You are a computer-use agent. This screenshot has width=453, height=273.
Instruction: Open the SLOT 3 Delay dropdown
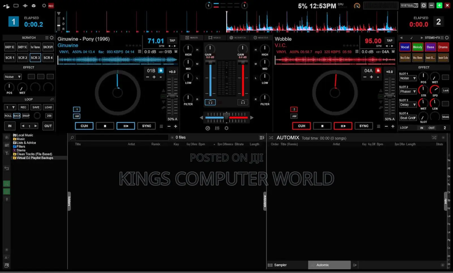pos(408,104)
